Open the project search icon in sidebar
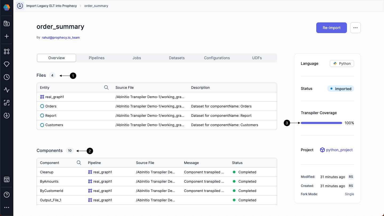 click(x=6, y=23)
